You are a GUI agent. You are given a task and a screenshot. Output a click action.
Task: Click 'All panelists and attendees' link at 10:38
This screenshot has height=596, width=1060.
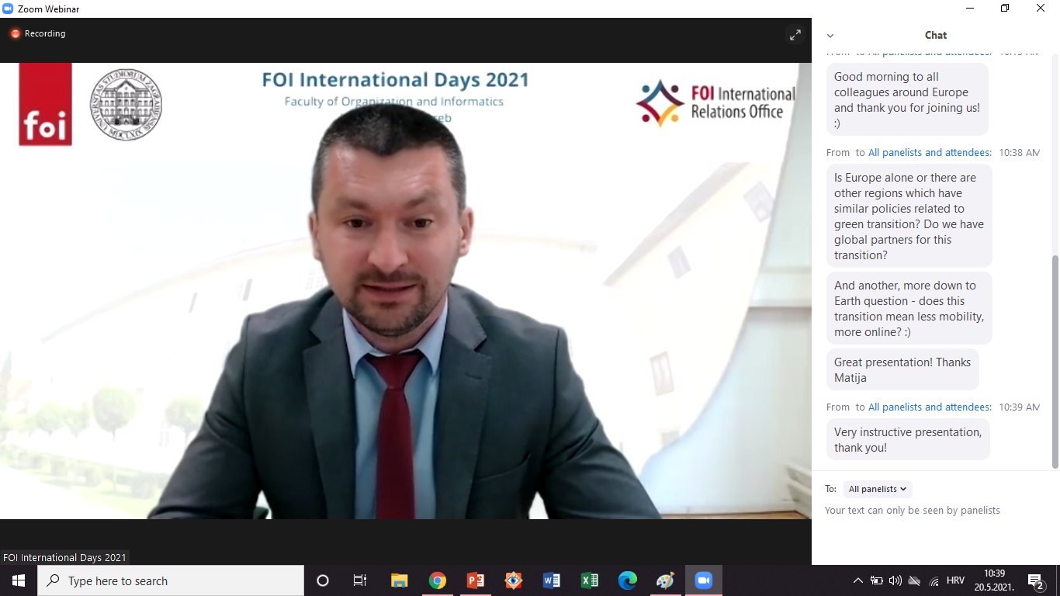tap(930, 153)
